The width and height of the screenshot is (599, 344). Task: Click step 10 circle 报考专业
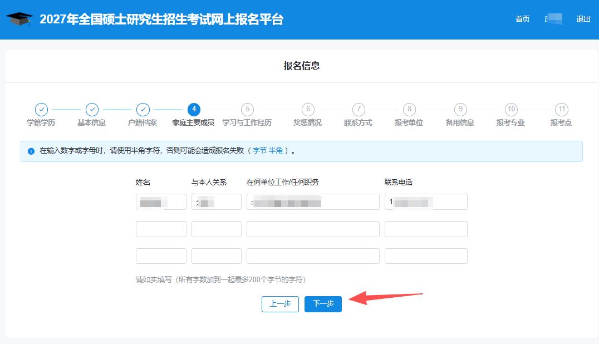(511, 110)
